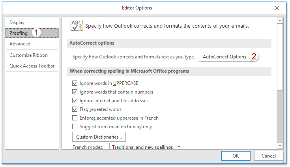Uncheck Ignore words in UPPERCASE
Image resolution: width=290 pixels, height=167 pixels.
(x=75, y=83)
